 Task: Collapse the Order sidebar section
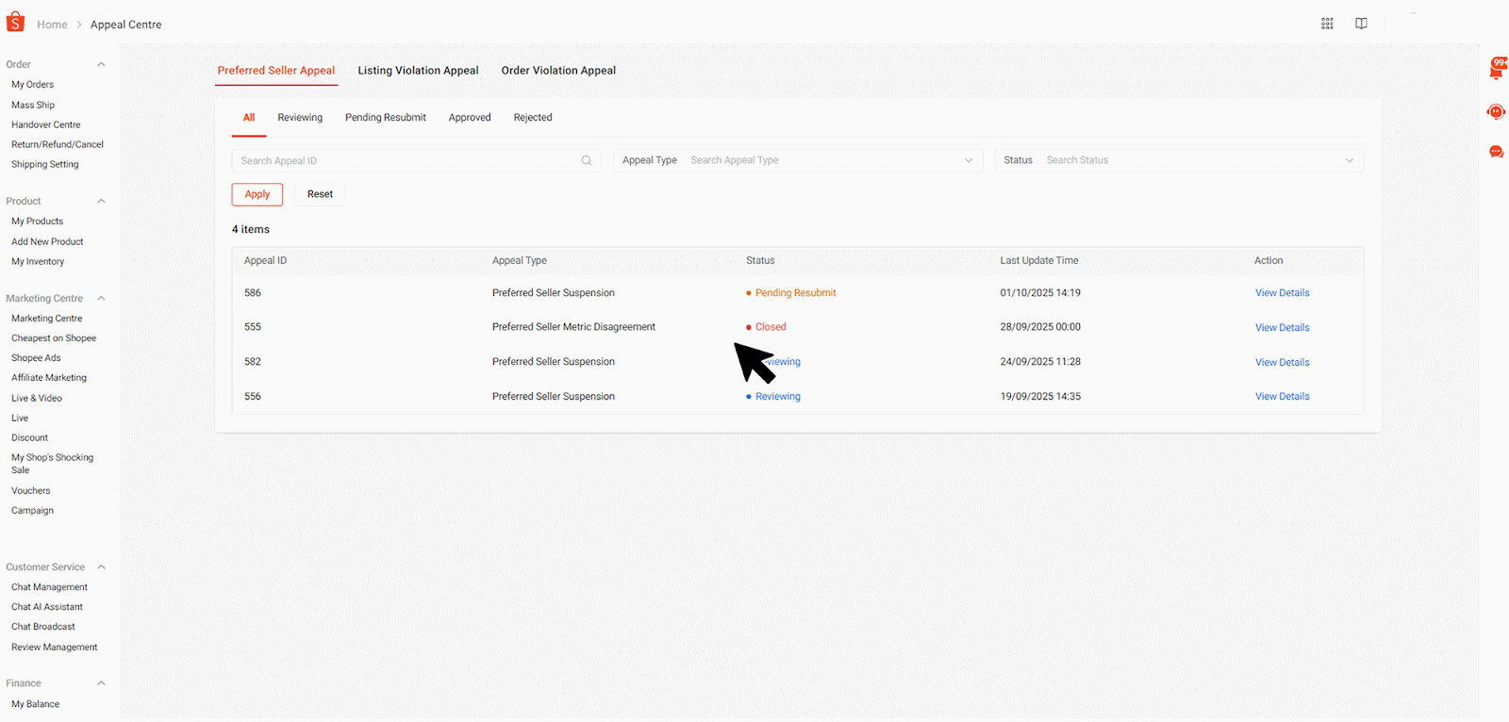(x=101, y=64)
